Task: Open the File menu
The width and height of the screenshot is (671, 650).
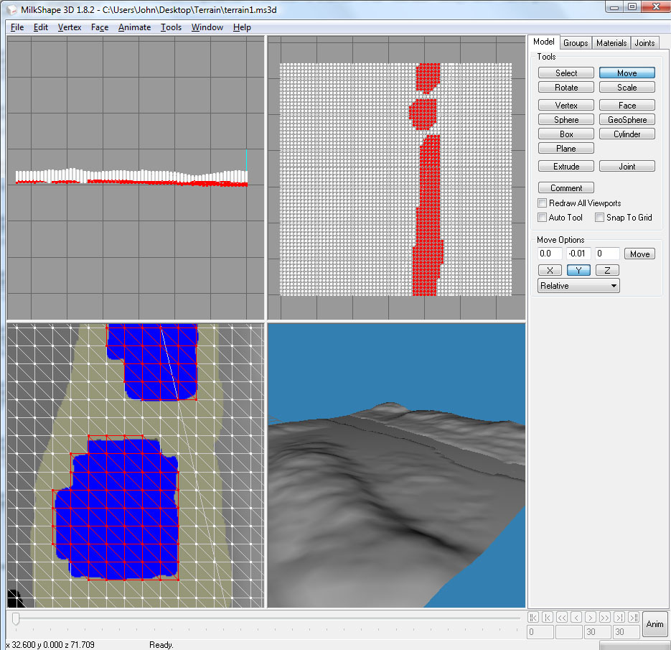Action: click(17, 27)
